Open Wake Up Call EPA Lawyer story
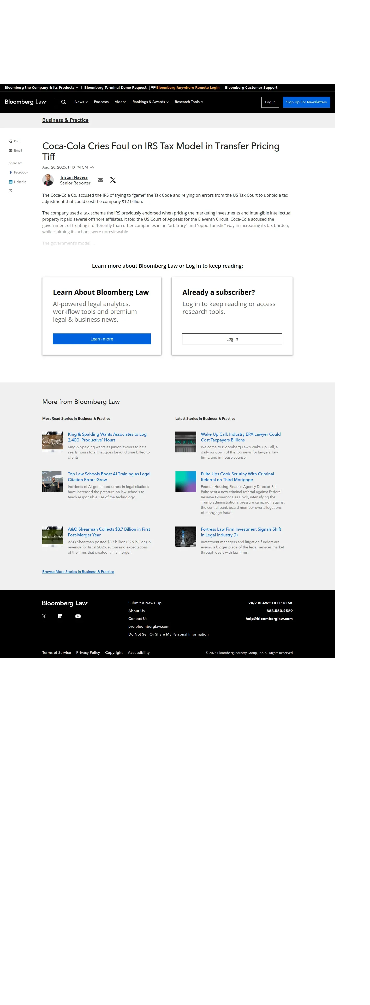Screen dimensions: 370x1005 tap(240, 437)
